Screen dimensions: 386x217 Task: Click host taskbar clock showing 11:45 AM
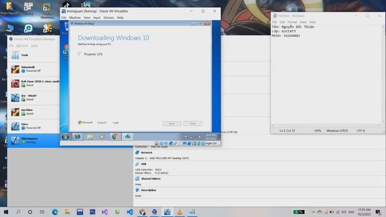364,212
